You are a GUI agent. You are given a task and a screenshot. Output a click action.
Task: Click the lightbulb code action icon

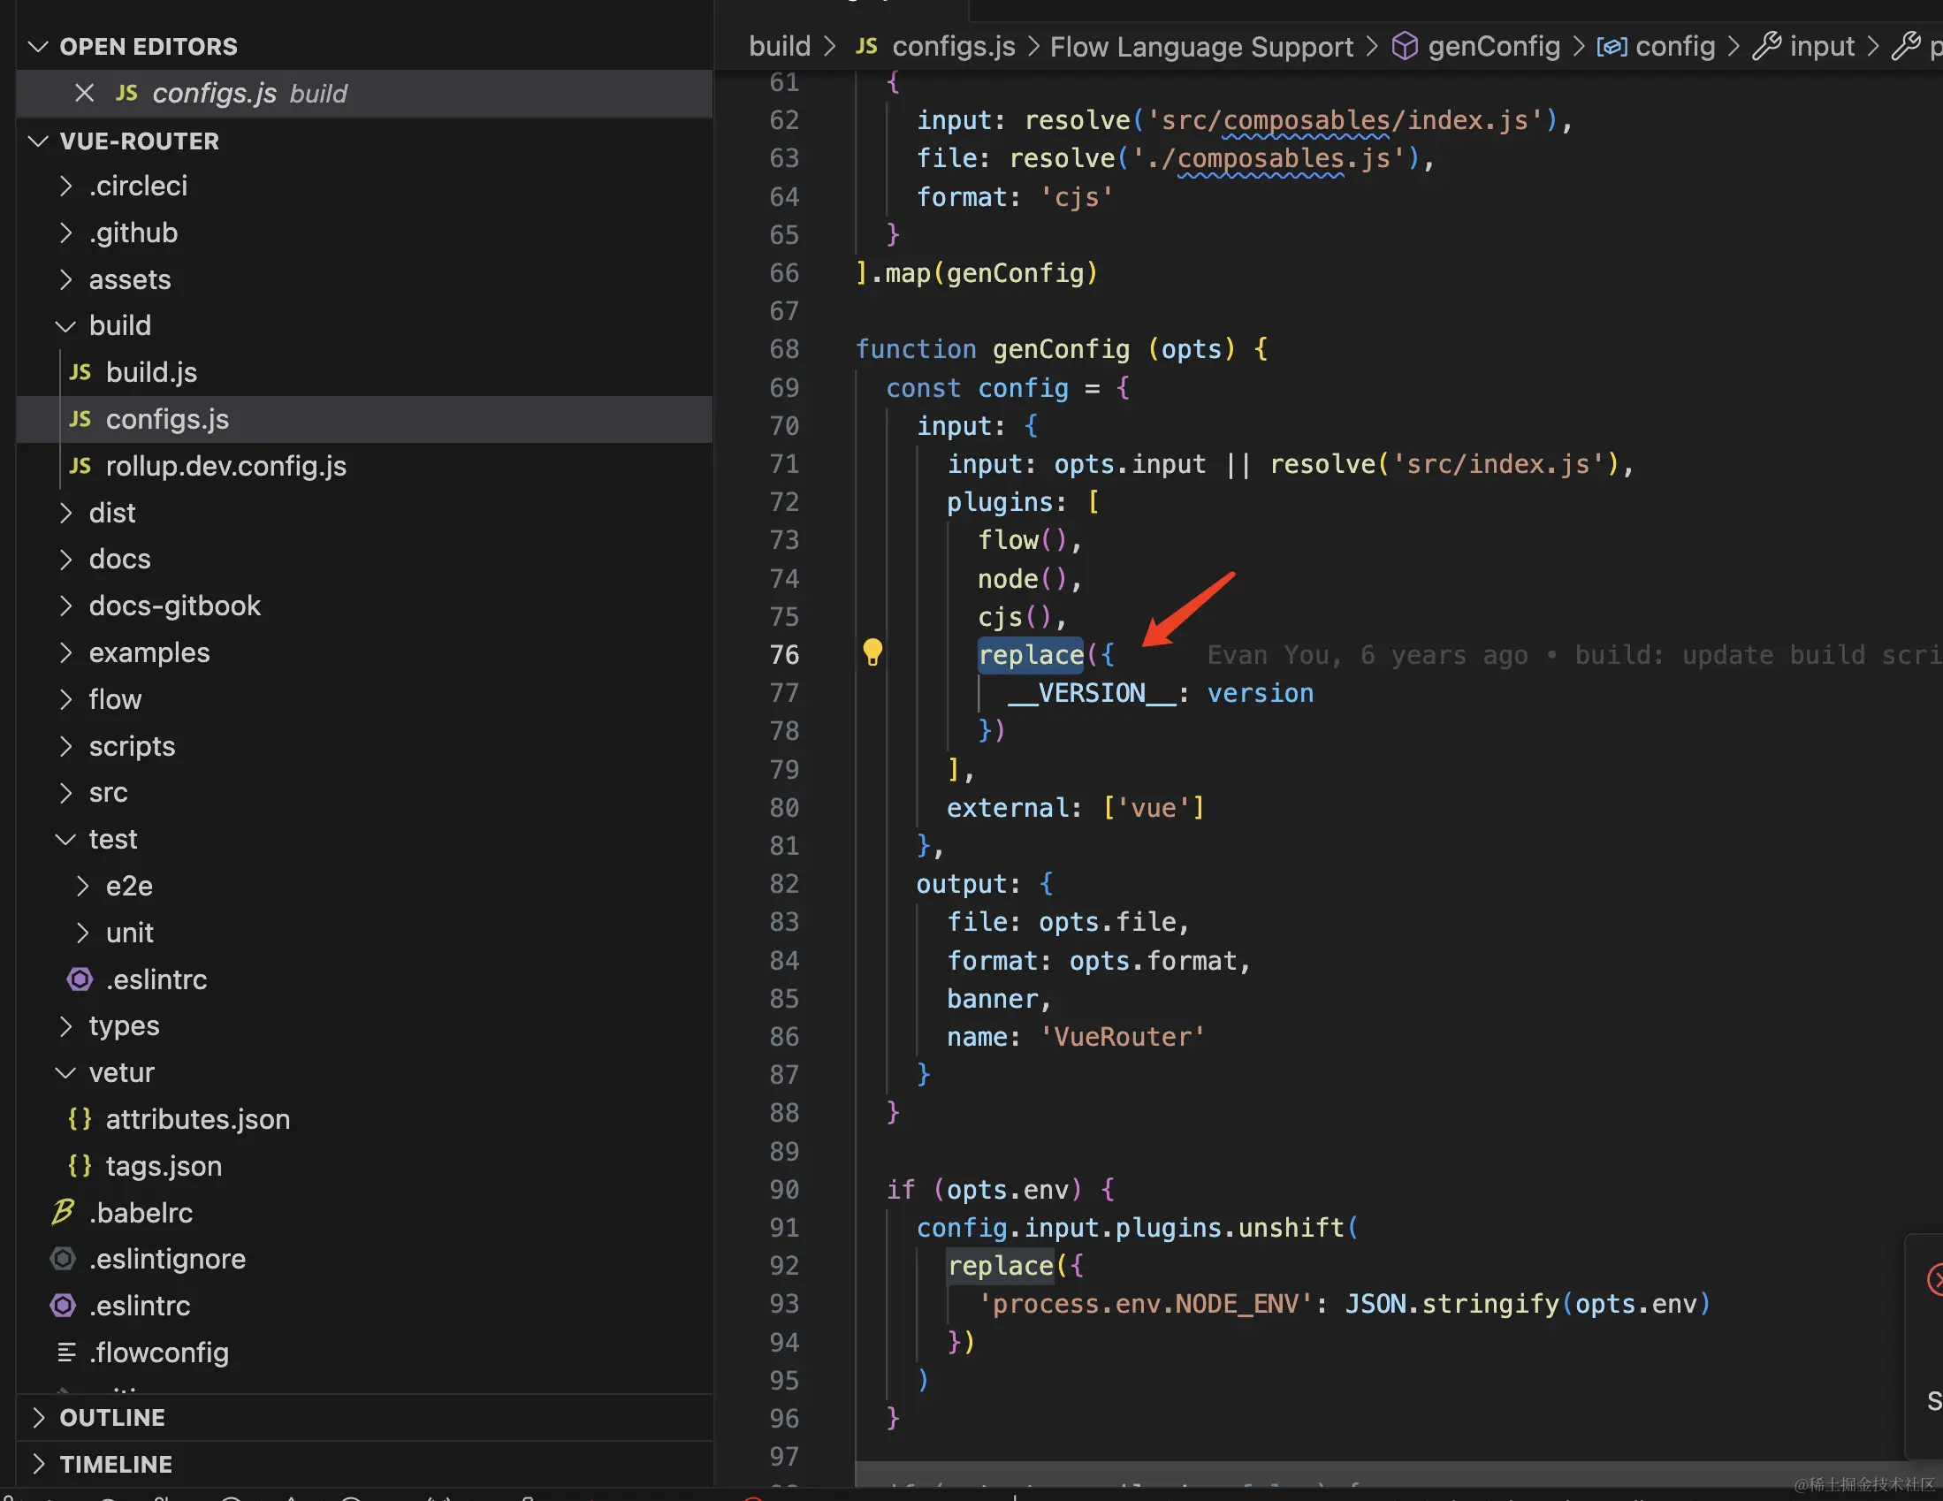point(872,652)
